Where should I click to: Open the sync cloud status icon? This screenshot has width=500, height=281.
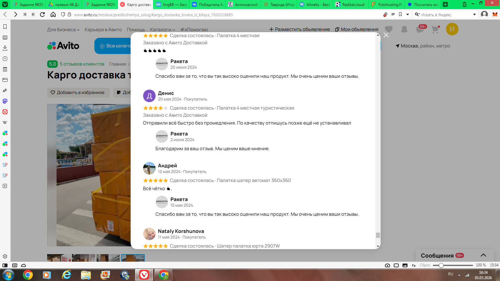pos(23,265)
